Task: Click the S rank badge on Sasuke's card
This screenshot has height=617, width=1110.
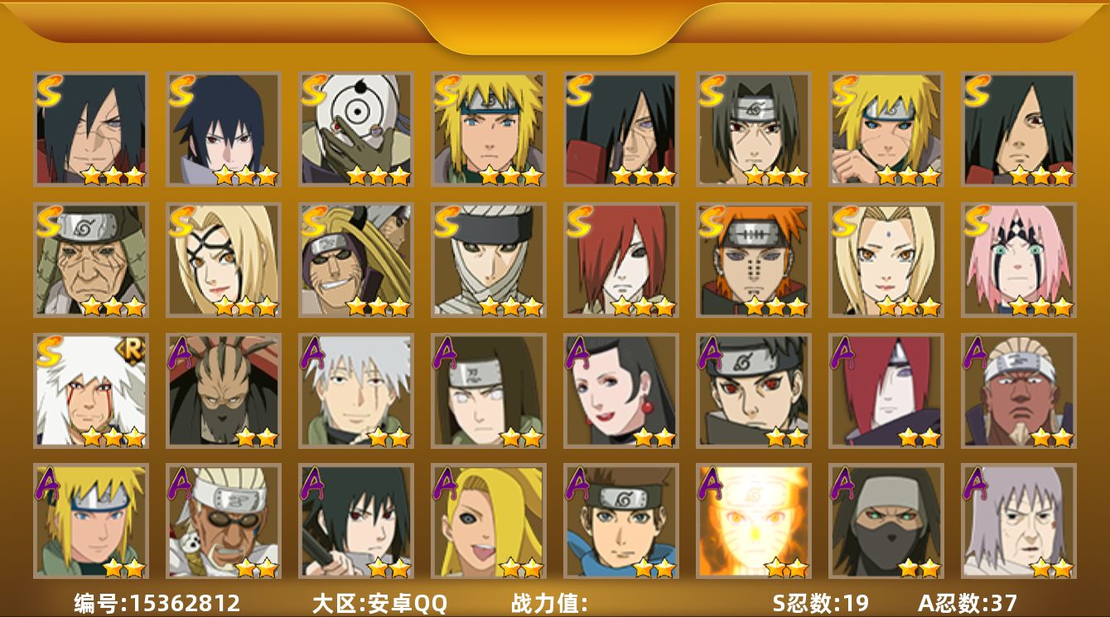Action: coord(181,89)
